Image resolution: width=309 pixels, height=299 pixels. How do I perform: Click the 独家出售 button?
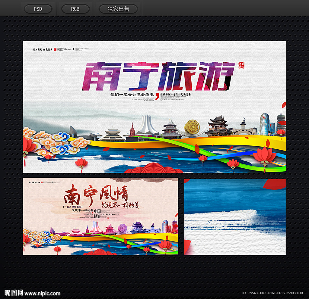pyautogui.click(x=118, y=9)
